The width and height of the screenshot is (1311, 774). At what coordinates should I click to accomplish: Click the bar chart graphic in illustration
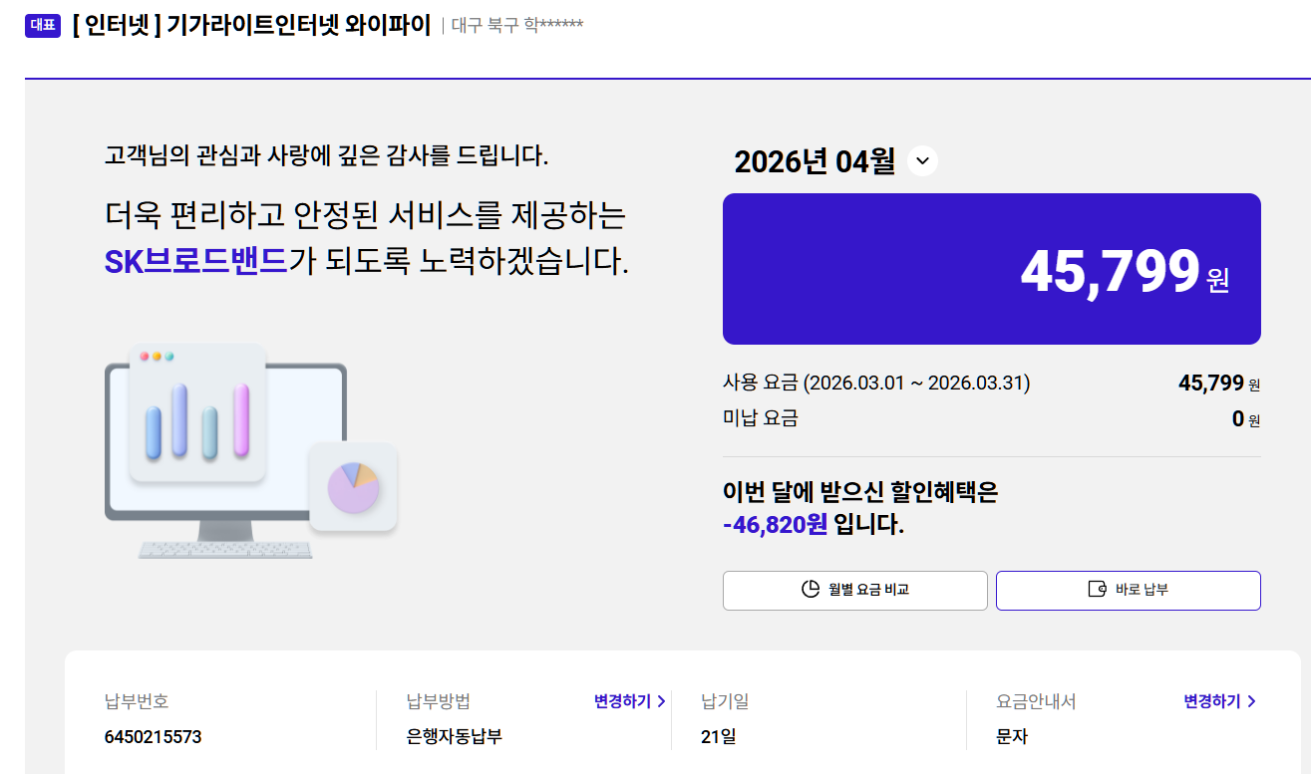197,419
